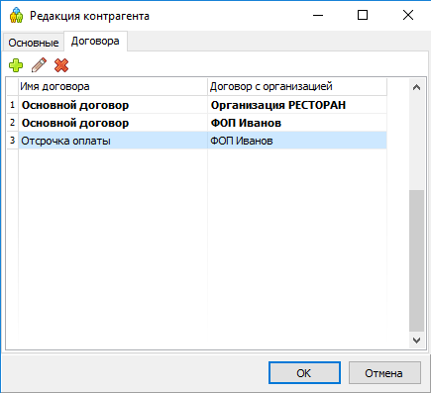Click the Договор с организацией column header

tap(297, 87)
